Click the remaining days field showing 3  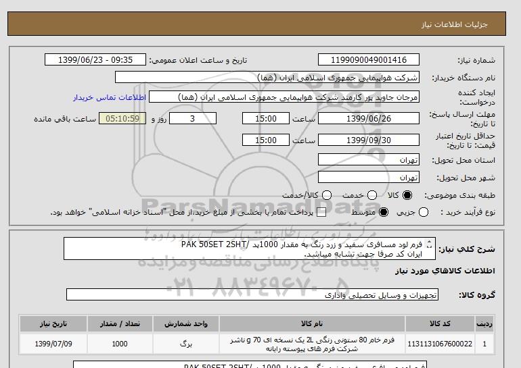(193, 119)
